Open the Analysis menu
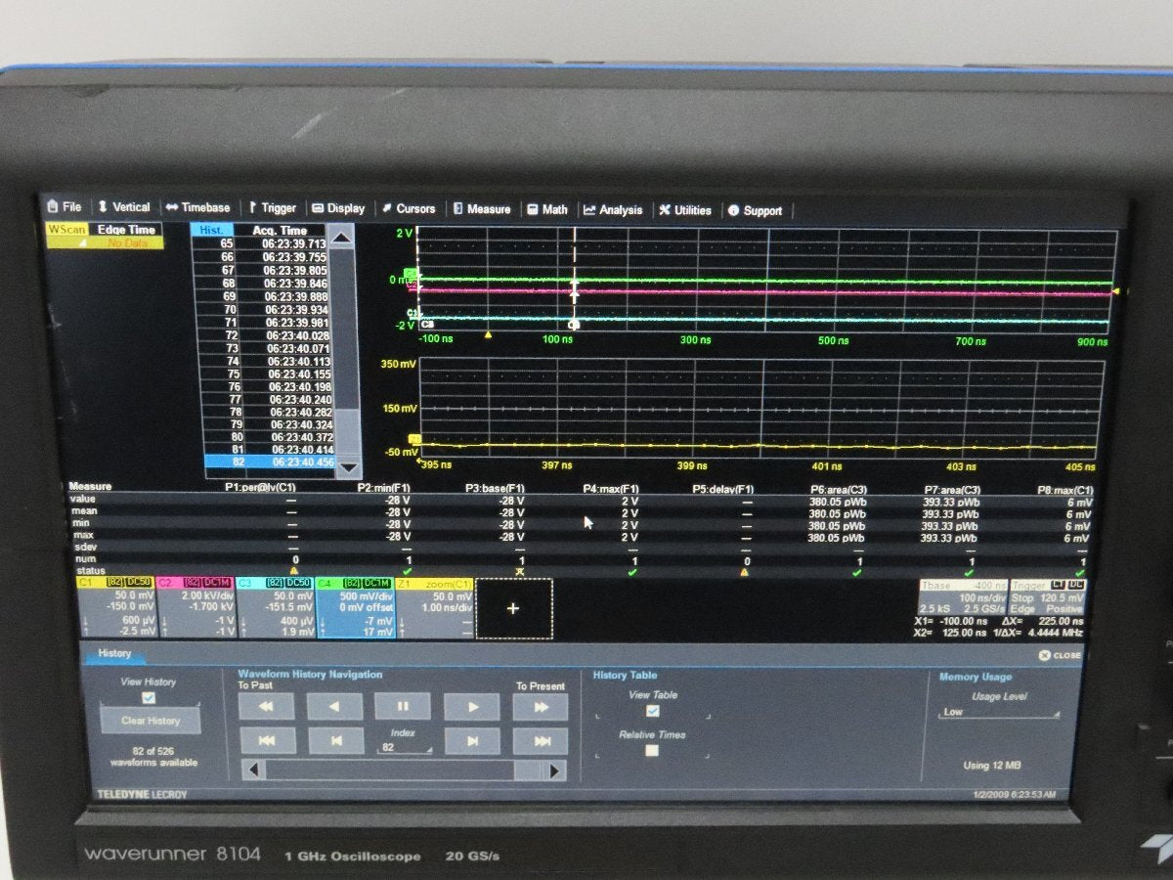The height and width of the screenshot is (880, 1173). (613, 209)
